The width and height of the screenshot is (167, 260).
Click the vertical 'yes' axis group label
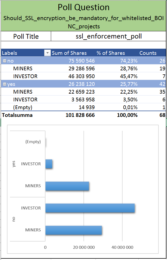click(14, 164)
